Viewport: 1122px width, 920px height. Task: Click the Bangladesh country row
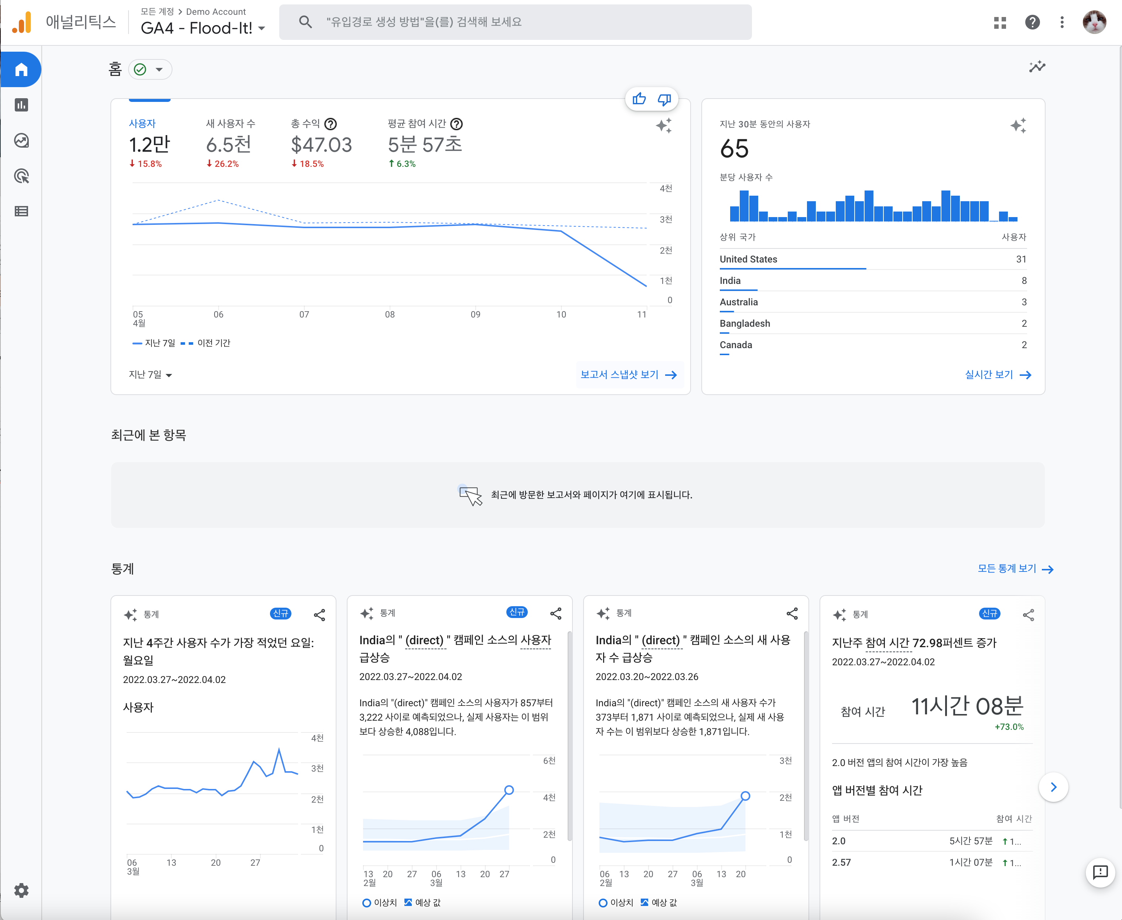(873, 323)
